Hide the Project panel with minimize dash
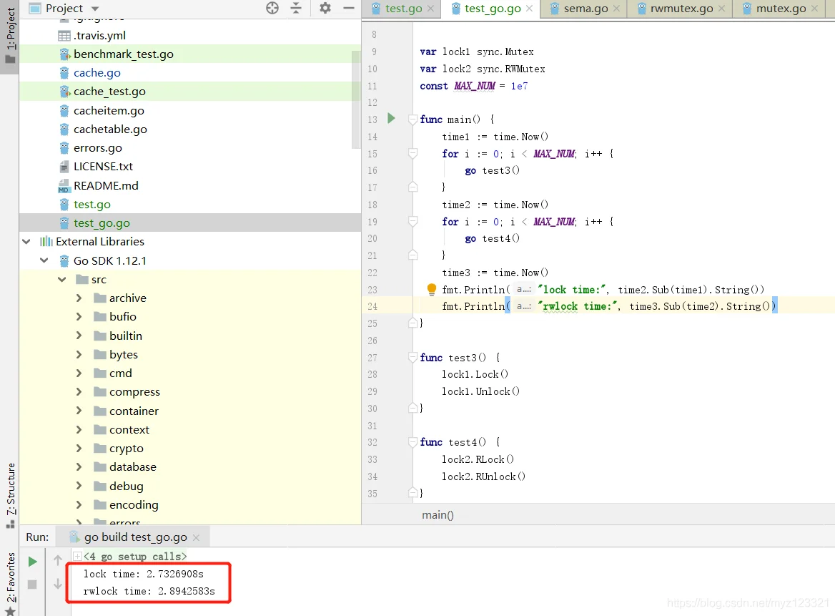The width and height of the screenshot is (835, 616). click(349, 8)
